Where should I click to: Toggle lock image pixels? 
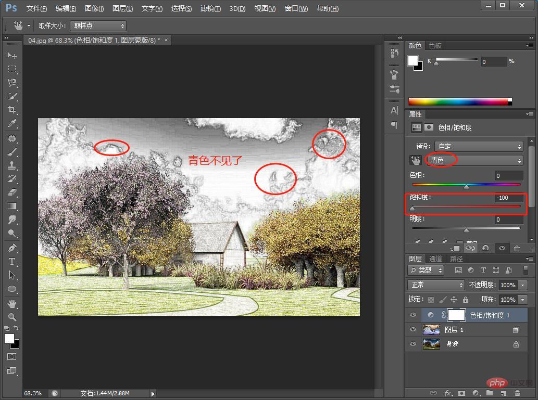[x=443, y=300]
